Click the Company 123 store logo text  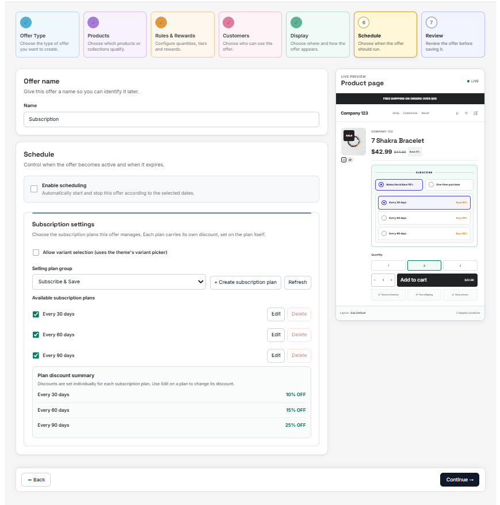pyautogui.click(x=354, y=113)
